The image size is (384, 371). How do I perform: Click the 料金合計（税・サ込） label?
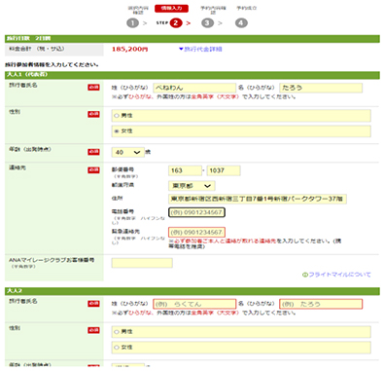click(37, 49)
